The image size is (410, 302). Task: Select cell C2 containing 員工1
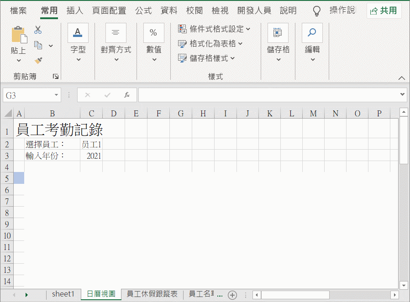[91, 144]
